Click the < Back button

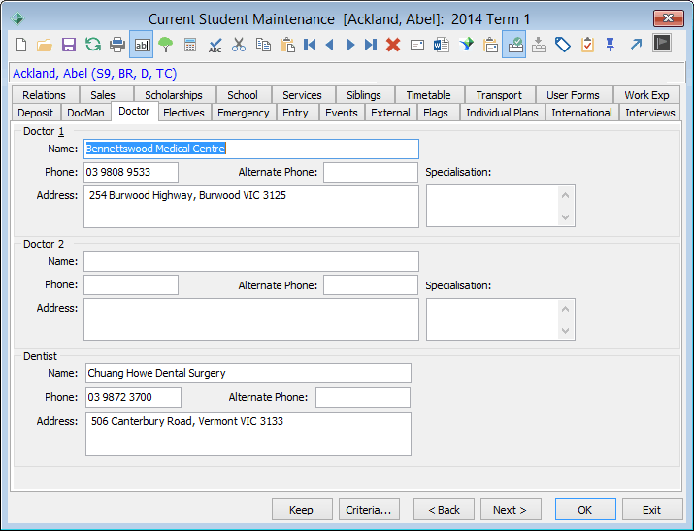point(444,510)
